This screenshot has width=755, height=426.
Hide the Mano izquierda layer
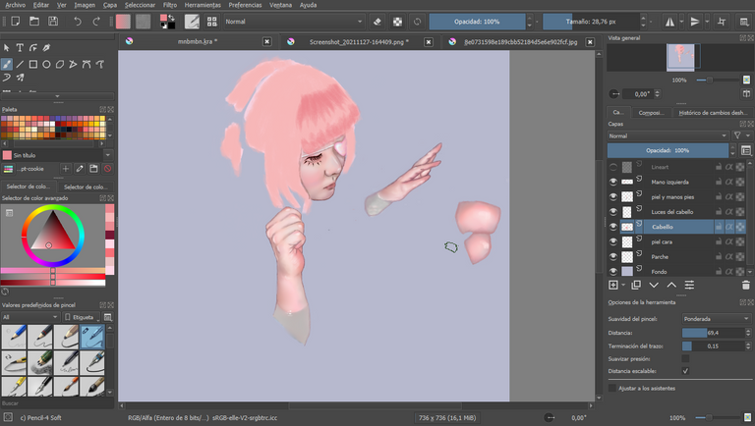[613, 182]
